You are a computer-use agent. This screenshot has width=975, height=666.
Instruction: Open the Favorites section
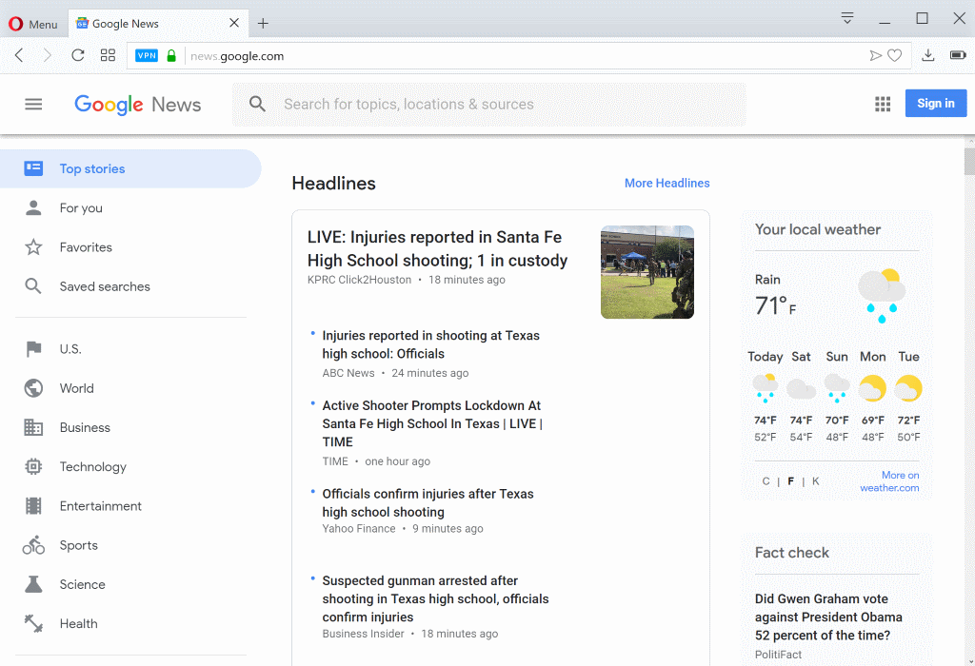pos(86,247)
